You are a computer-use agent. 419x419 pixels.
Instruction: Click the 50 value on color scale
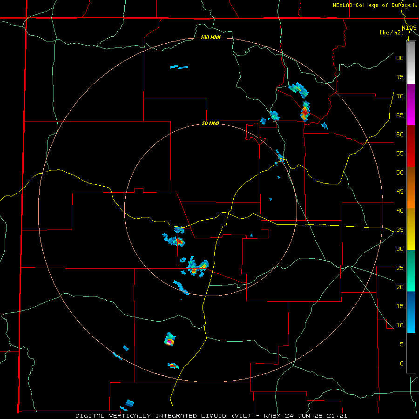(x=400, y=172)
